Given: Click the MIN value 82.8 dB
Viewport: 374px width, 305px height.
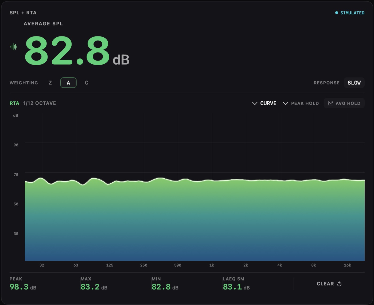Looking at the screenshot, I should [x=165, y=287].
